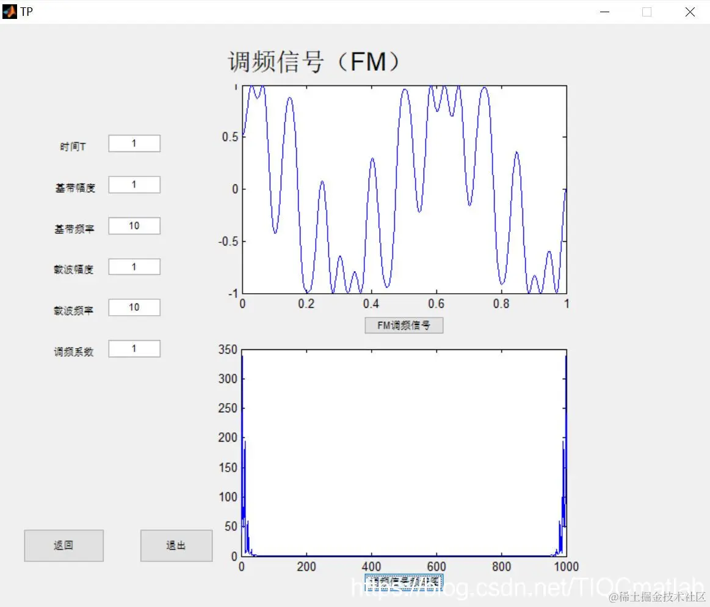Image resolution: width=710 pixels, height=607 pixels.
Task: Click the 时间T input field
Action: [134, 144]
